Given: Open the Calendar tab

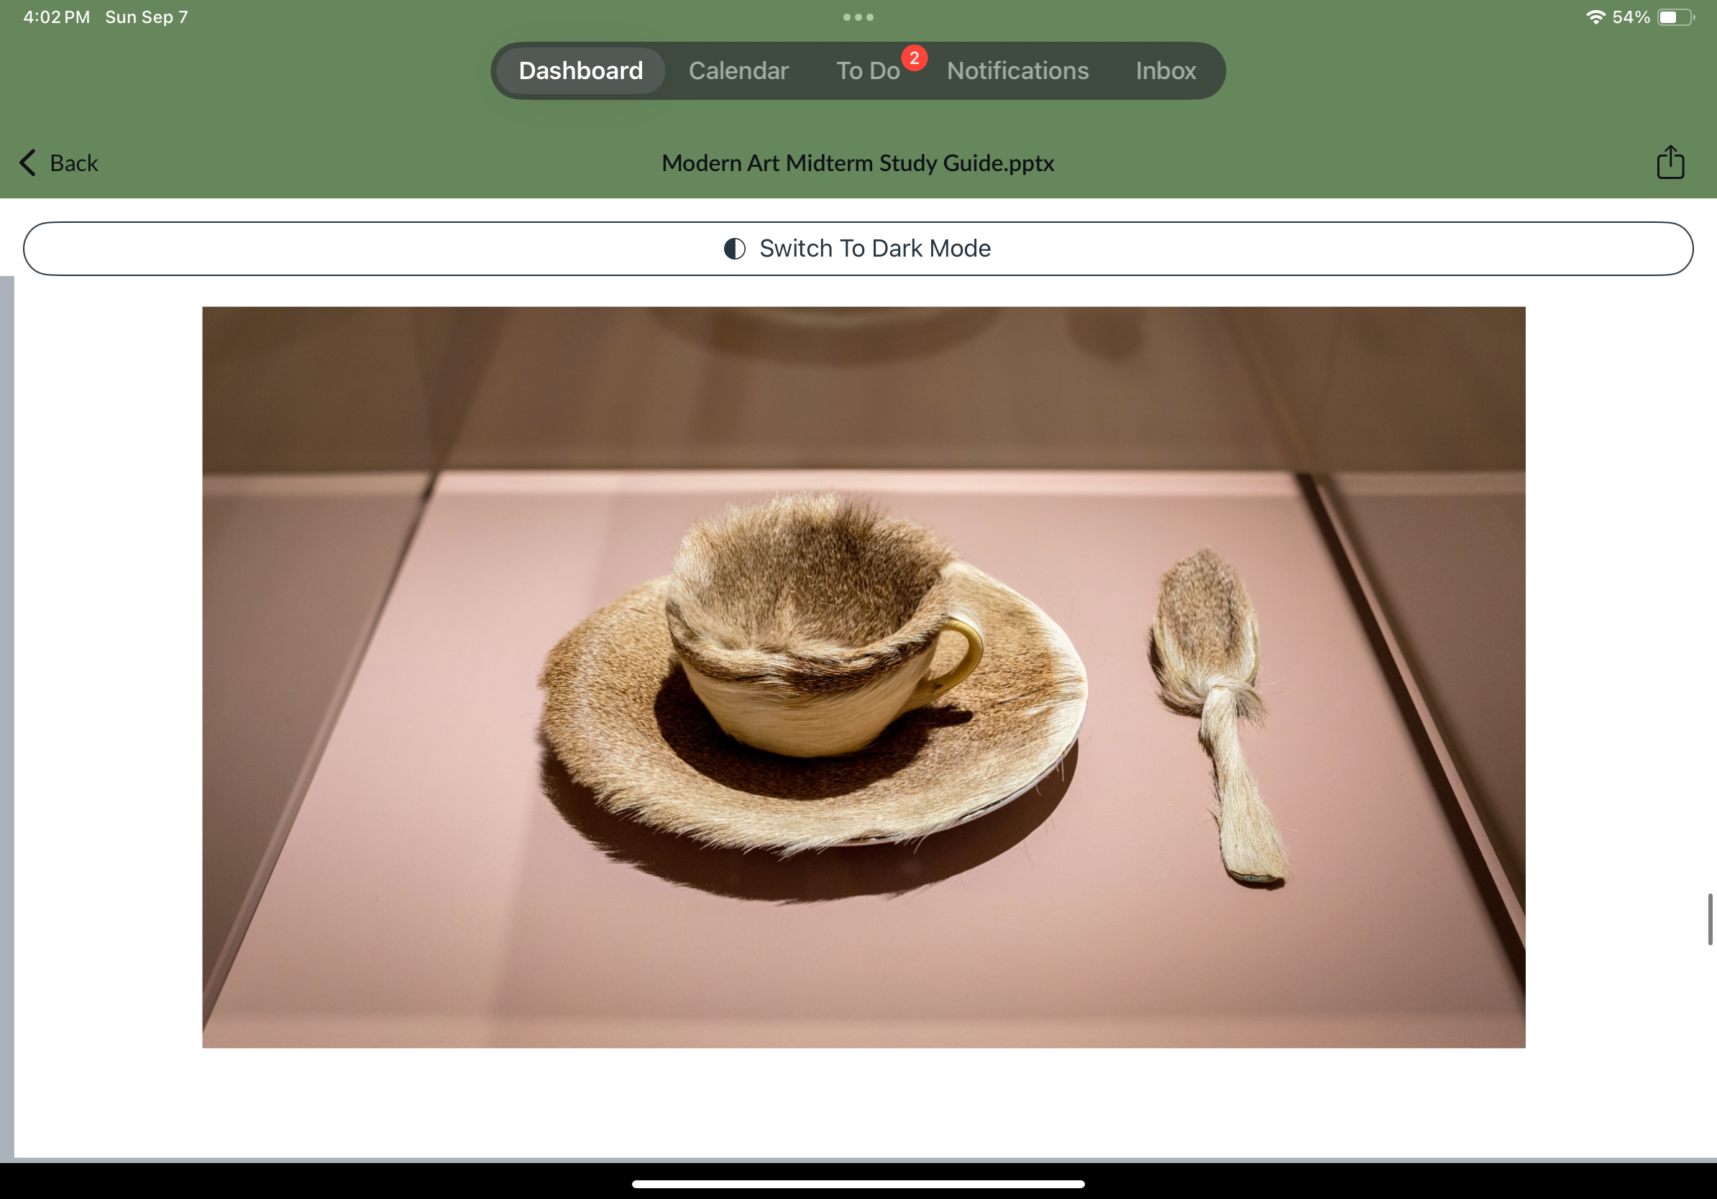Looking at the screenshot, I should (738, 70).
